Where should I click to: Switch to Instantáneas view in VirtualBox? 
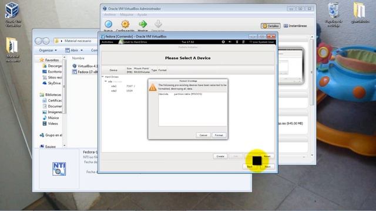[x=295, y=26]
